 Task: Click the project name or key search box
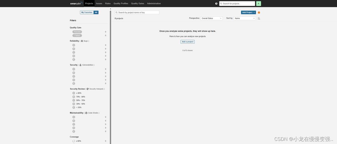[137, 13]
